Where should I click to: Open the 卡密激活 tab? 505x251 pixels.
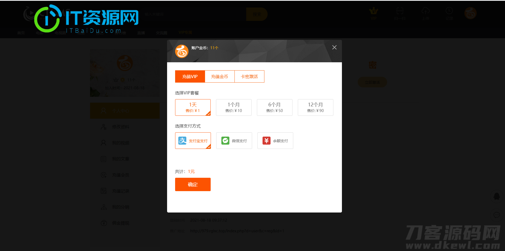(249, 76)
